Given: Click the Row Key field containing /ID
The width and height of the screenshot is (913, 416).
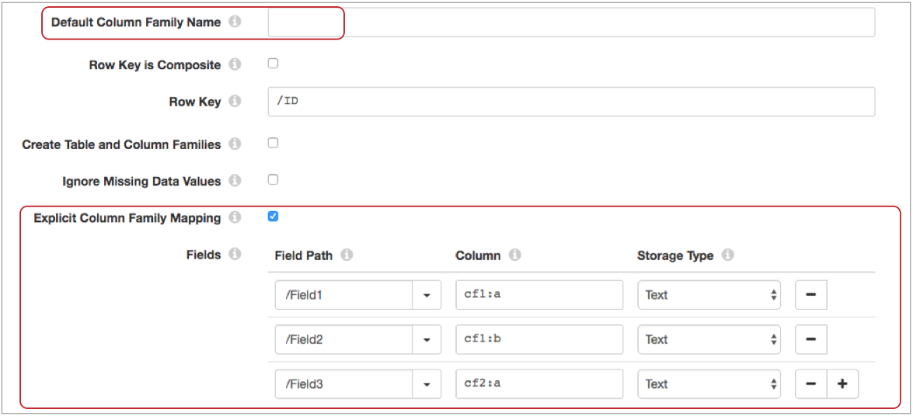Looking at the screenshot, I should tap(571, 102).
